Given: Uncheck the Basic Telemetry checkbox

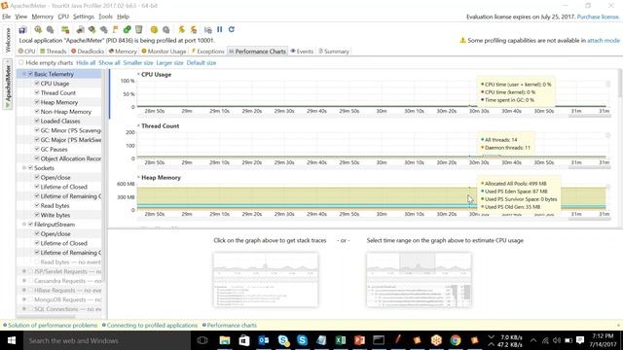Looking at the screenshot, I should coord(30,74).
